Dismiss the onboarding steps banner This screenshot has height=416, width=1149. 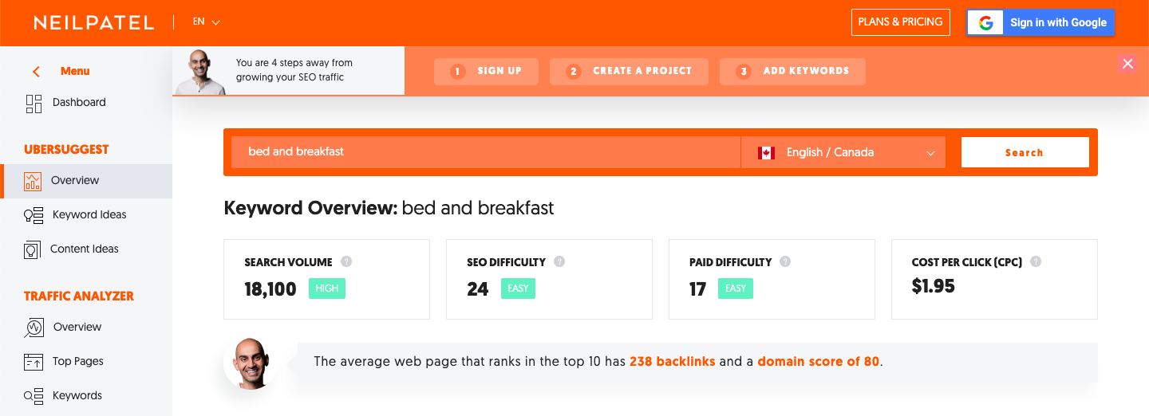click(1127, 64)
